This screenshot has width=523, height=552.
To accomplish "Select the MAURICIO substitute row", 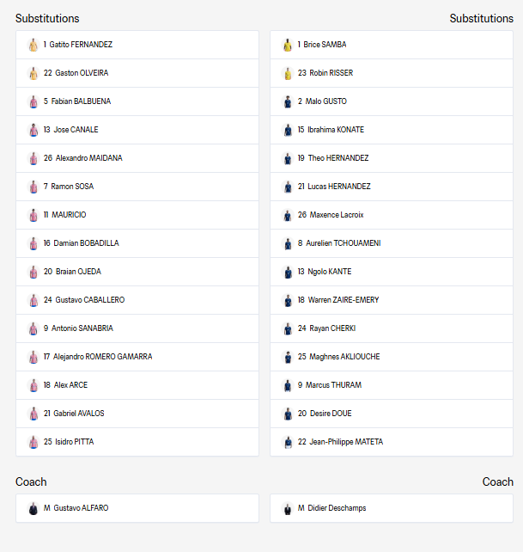I will 137,215.
